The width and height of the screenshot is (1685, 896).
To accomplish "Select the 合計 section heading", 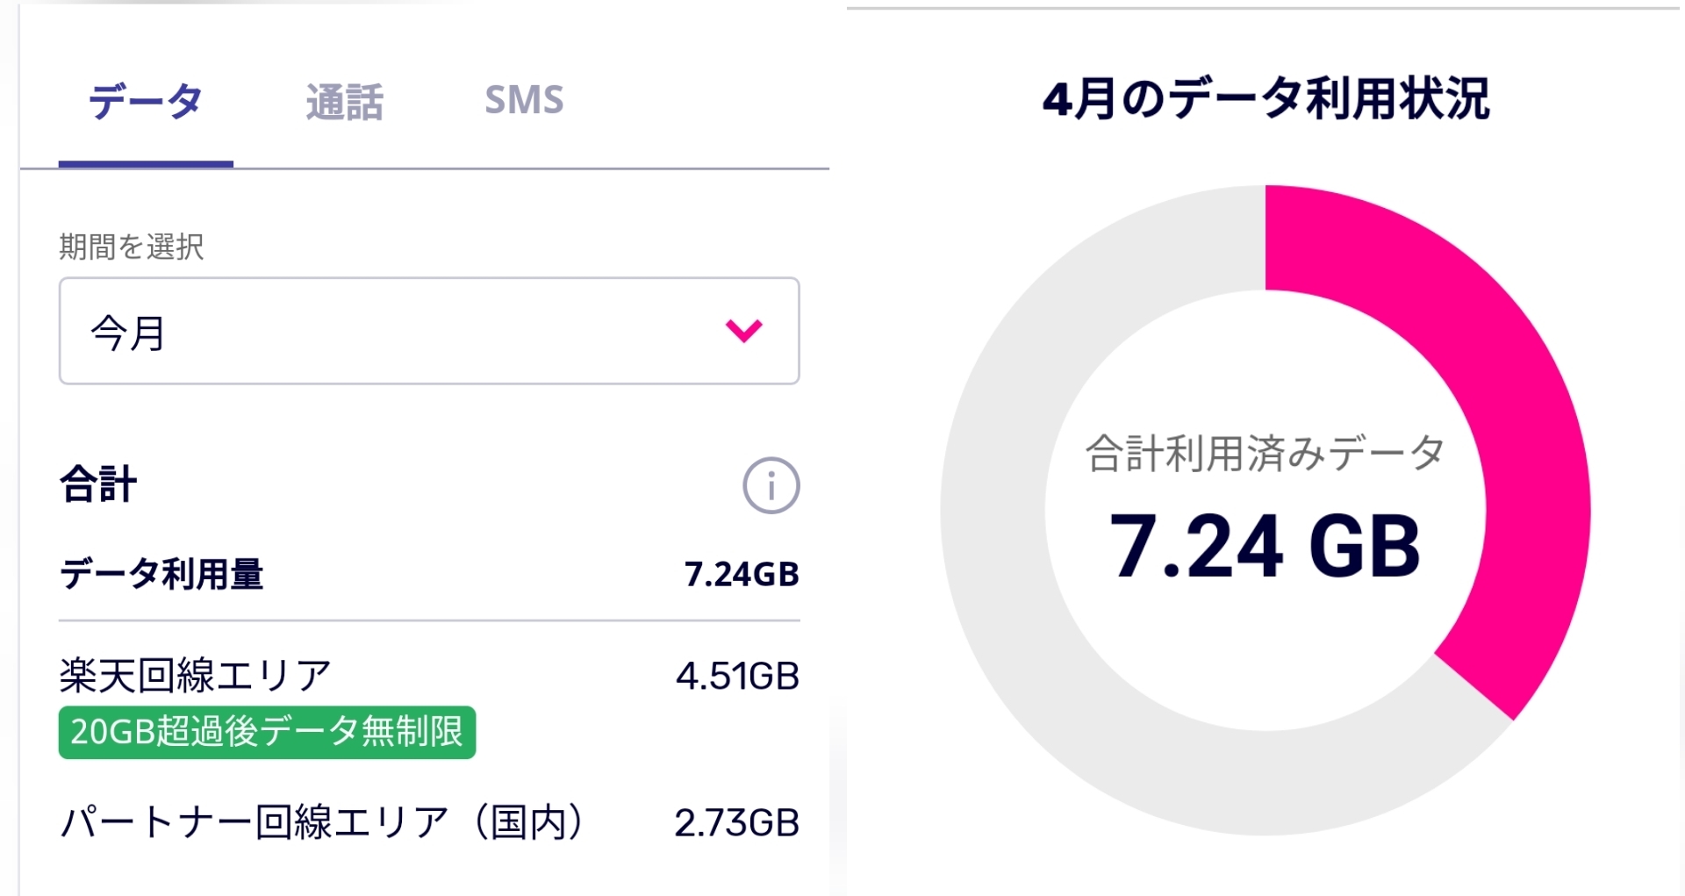I will coord(98,484).
